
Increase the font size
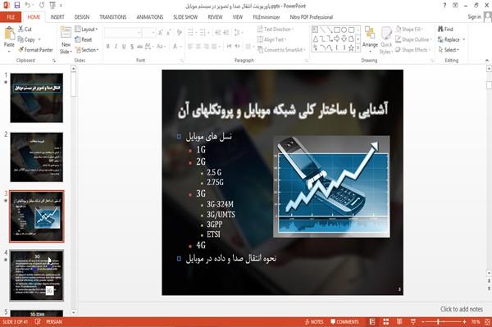[161, 33]
